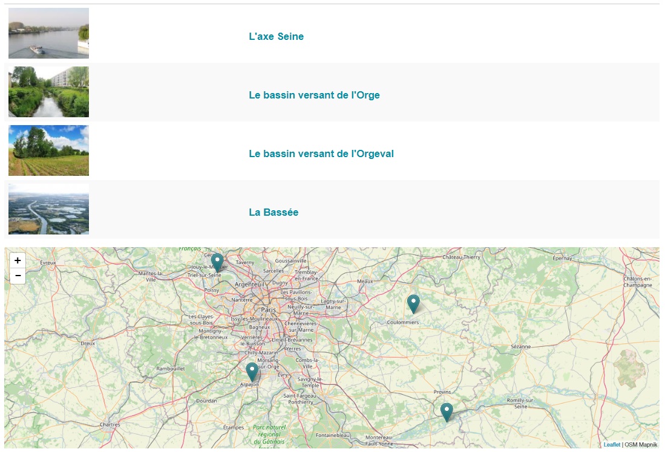Click the La Bassée aerial thumbnail
This screenshot has width=665, height=452.
coord(48,209)
